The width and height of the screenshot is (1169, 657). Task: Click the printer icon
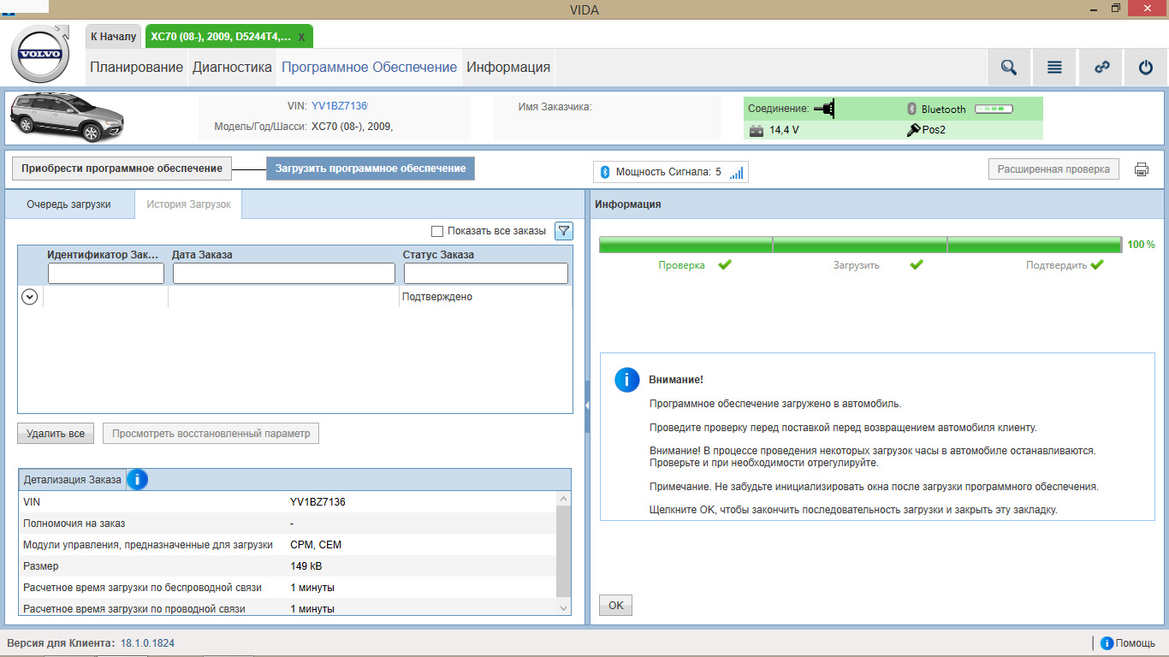[1142, 169]
